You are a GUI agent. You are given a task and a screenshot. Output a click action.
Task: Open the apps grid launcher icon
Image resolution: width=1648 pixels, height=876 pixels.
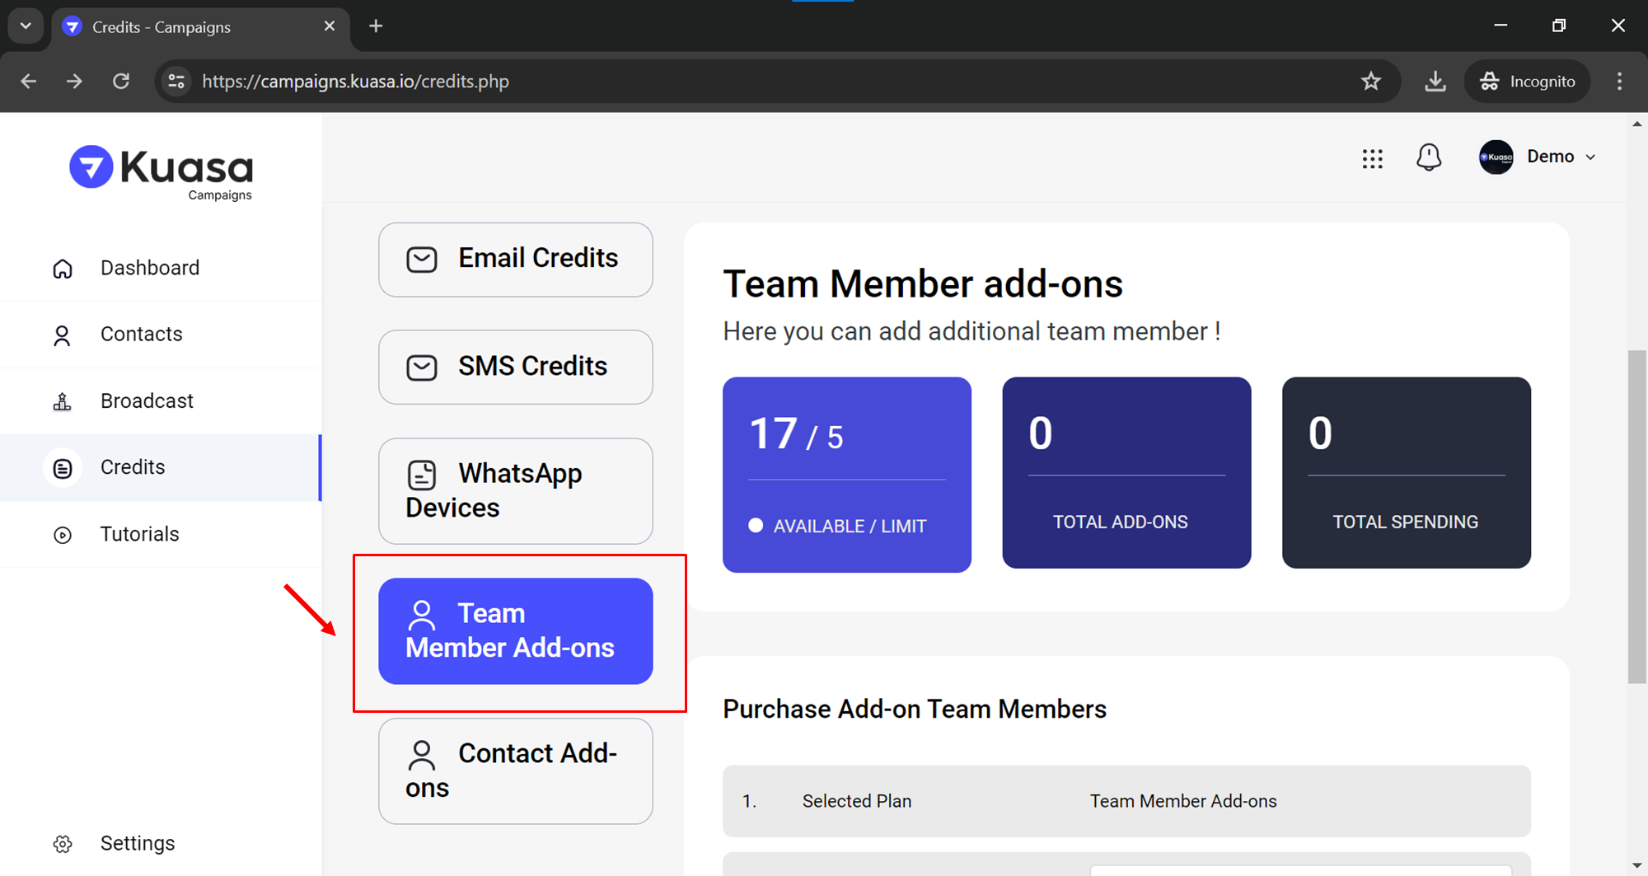click(1372, 158)
